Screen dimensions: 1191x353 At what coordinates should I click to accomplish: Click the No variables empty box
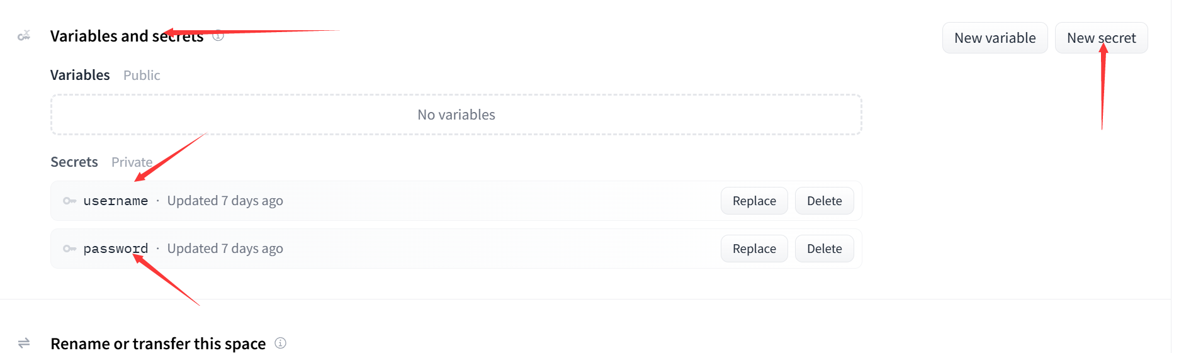[456, 115]
